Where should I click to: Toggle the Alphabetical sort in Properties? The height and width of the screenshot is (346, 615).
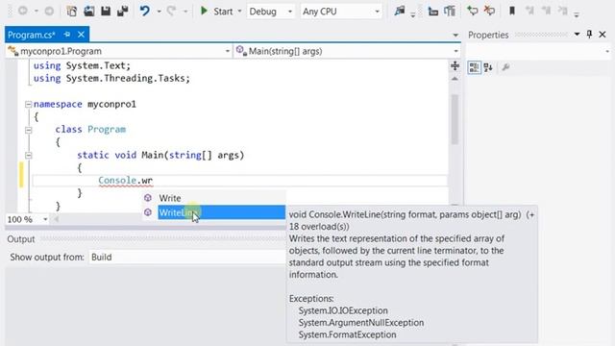point(488,67)
